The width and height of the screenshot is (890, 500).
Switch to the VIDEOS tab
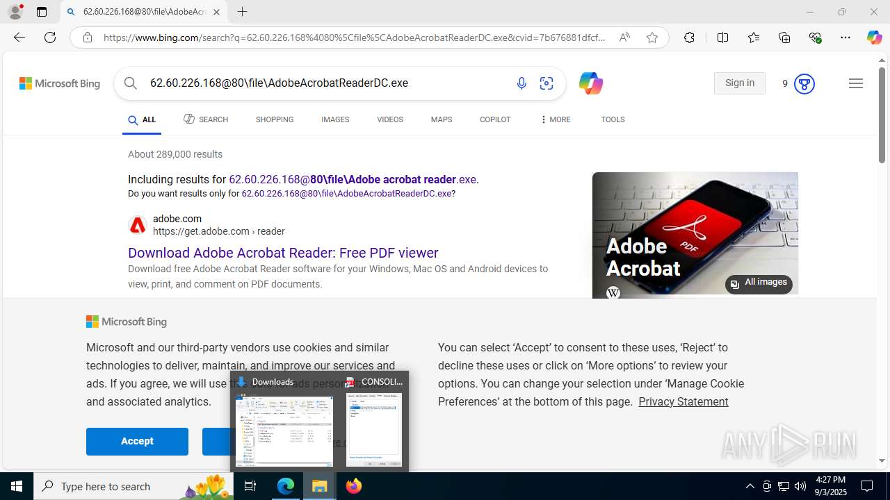tap(390, 119)
